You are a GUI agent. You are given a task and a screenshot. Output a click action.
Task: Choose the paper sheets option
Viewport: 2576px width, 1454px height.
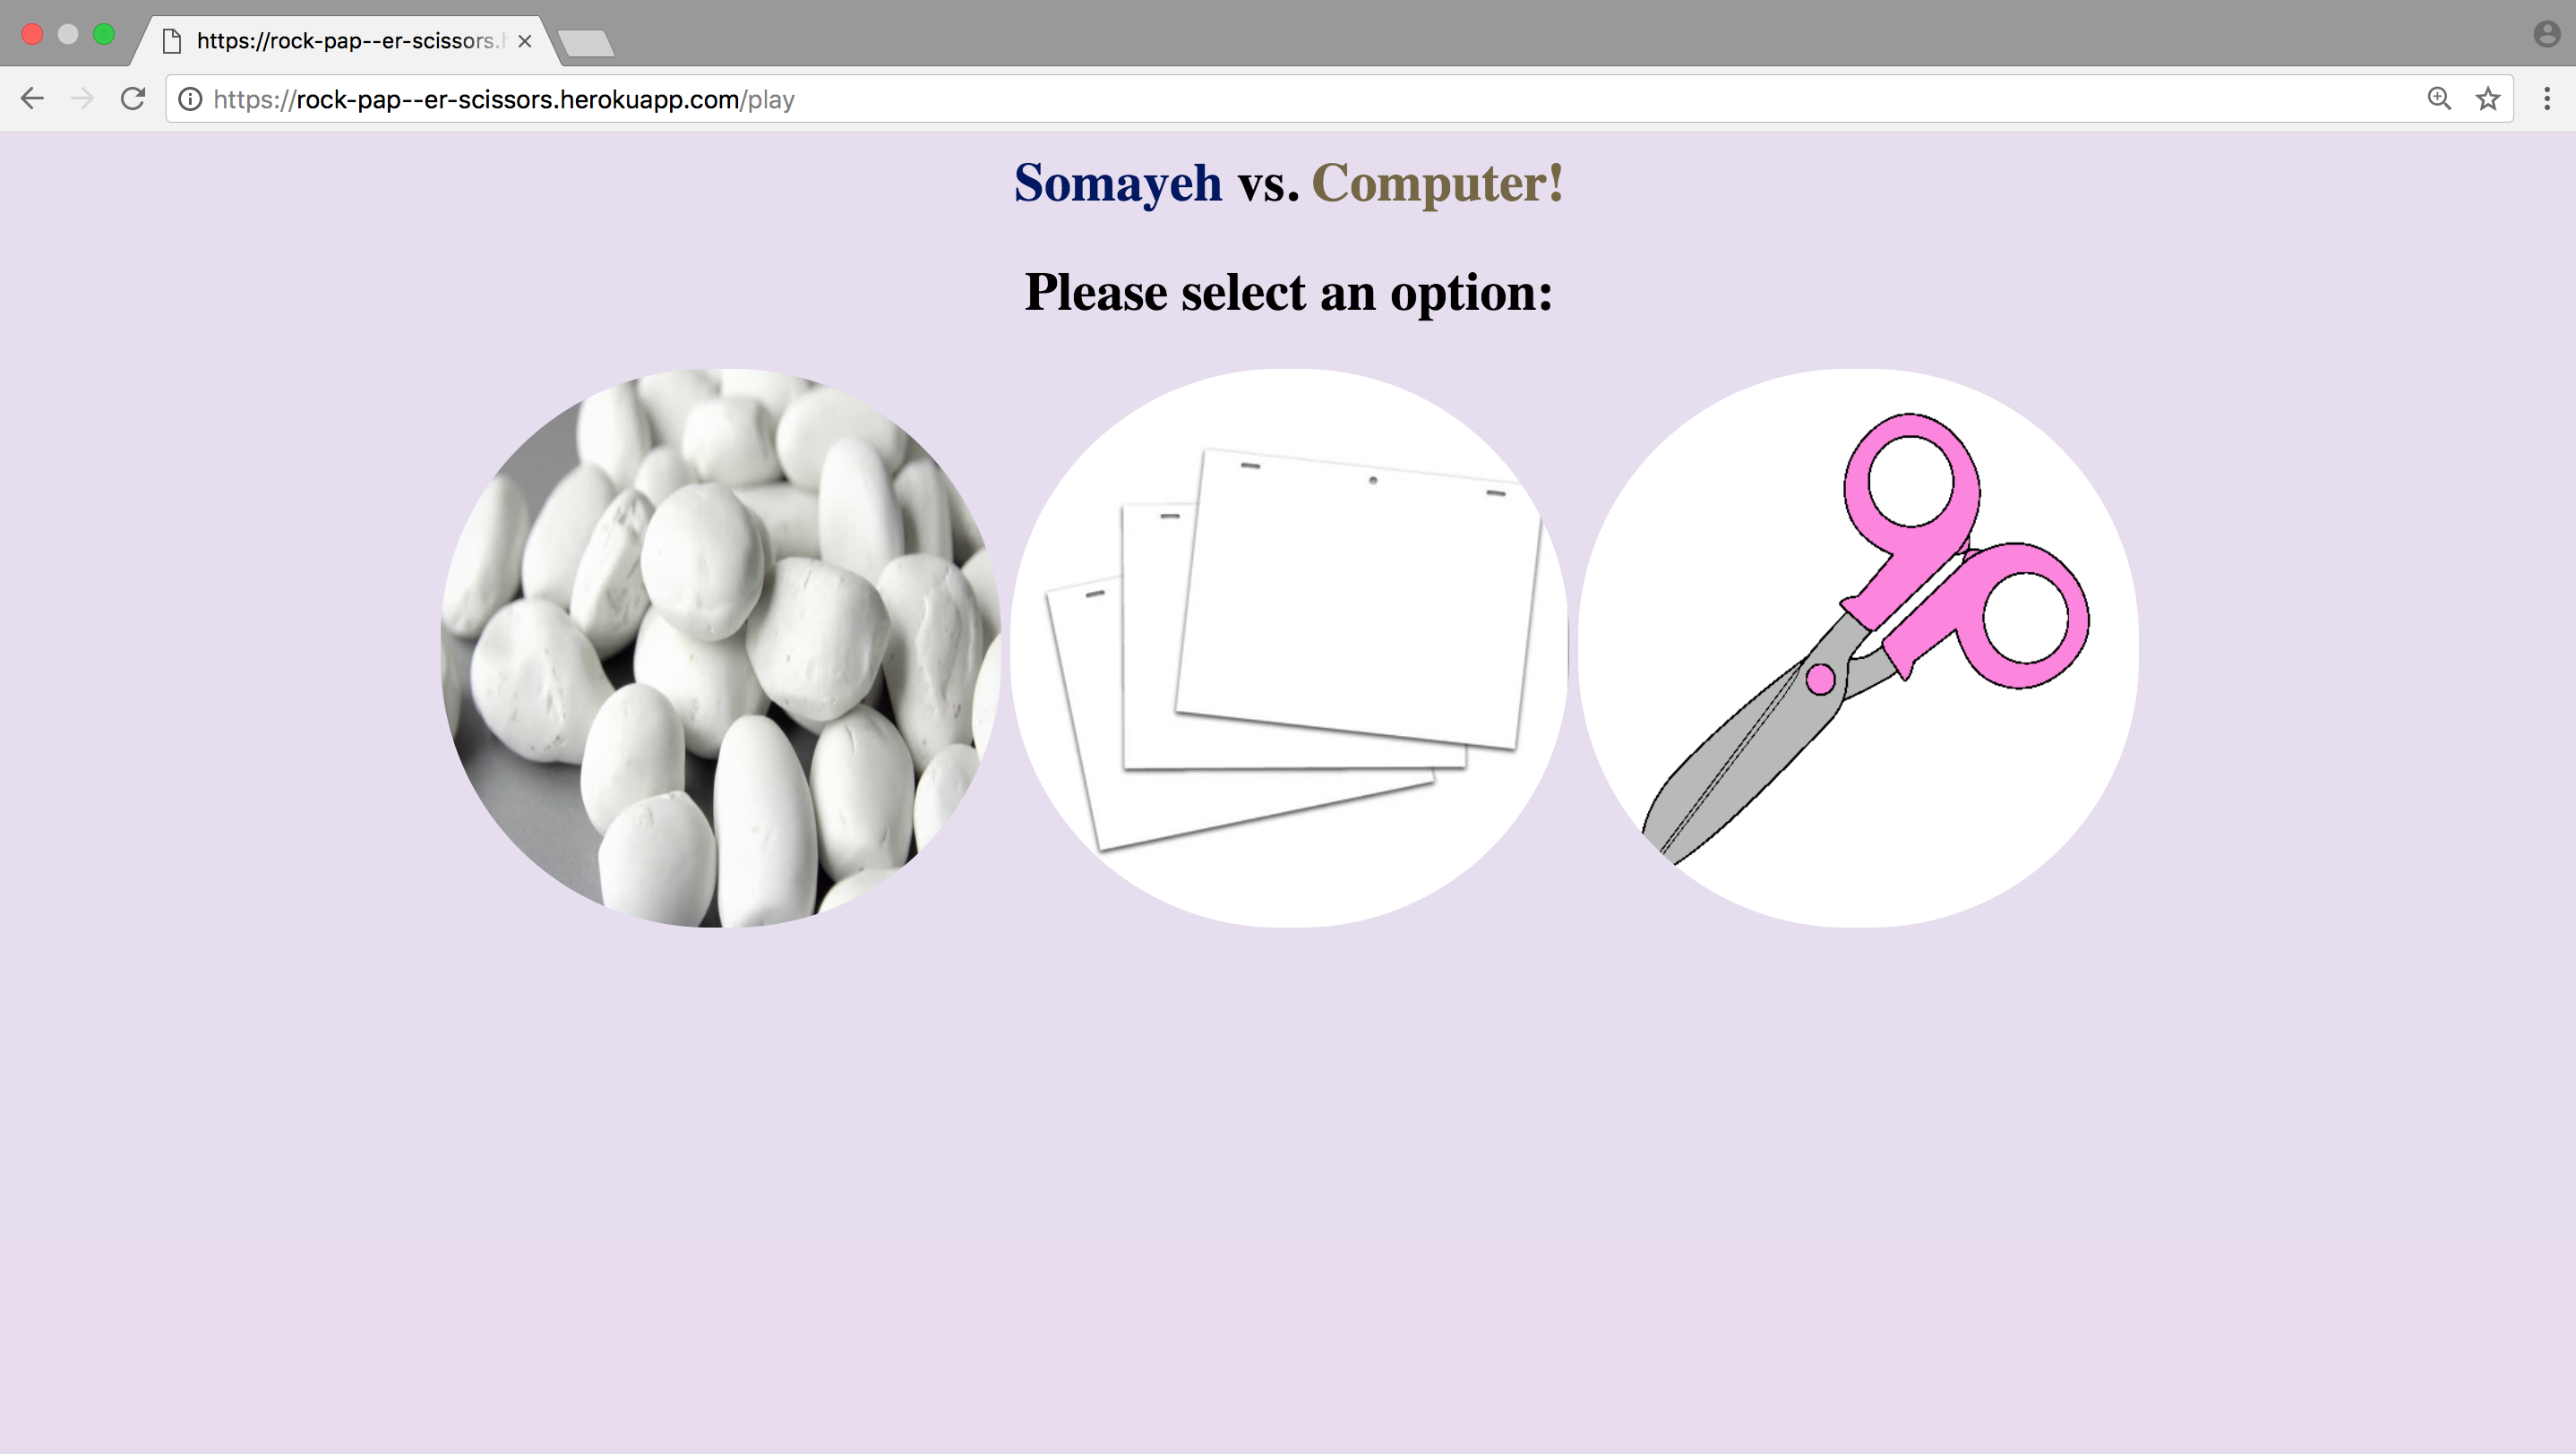[1289, 647]
